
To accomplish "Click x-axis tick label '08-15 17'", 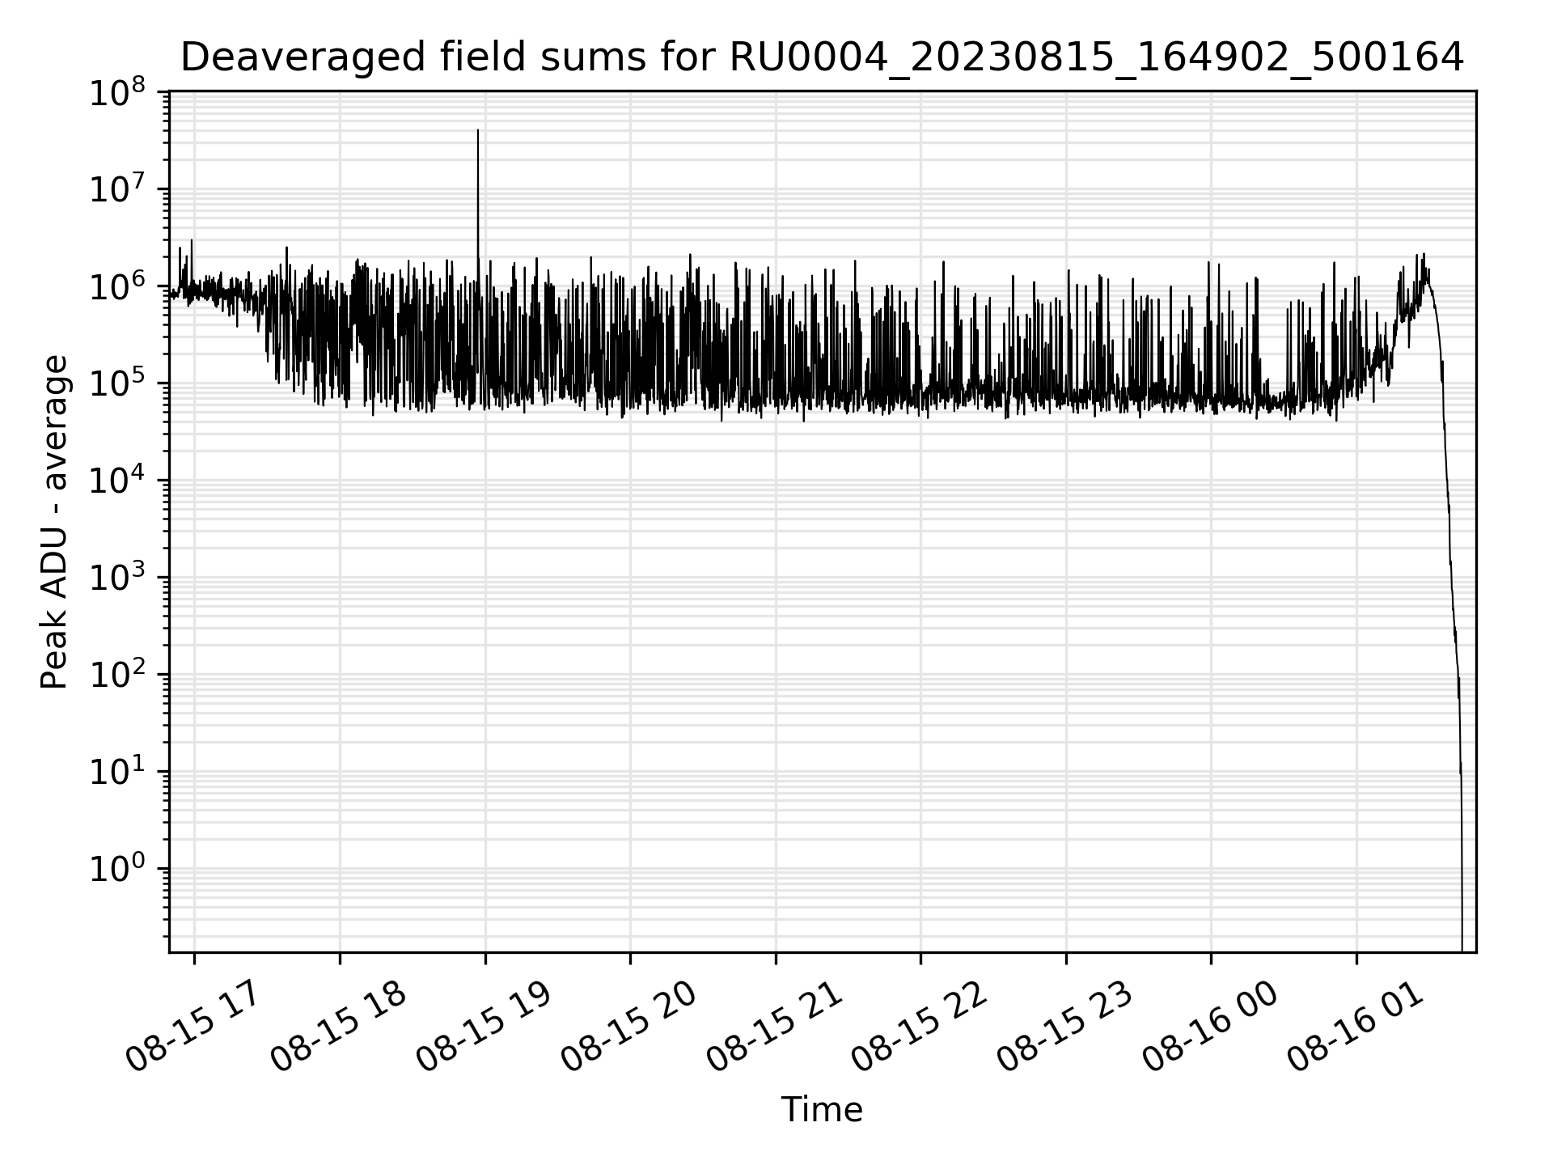I will point(194,1026).
